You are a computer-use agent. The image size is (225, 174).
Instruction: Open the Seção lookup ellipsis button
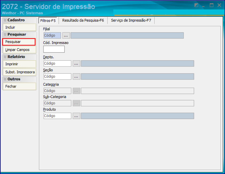coord(76,76)
